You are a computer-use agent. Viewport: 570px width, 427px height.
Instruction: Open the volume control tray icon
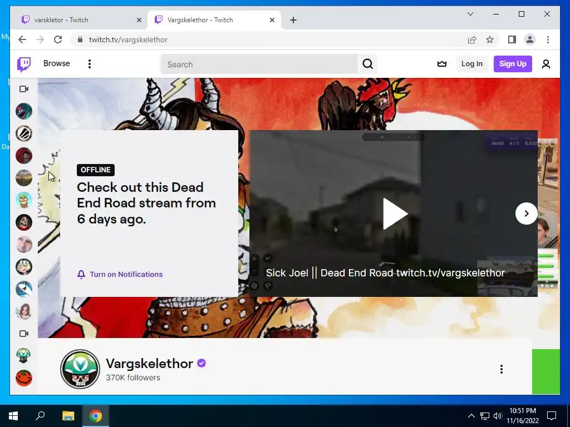[498, 416]
